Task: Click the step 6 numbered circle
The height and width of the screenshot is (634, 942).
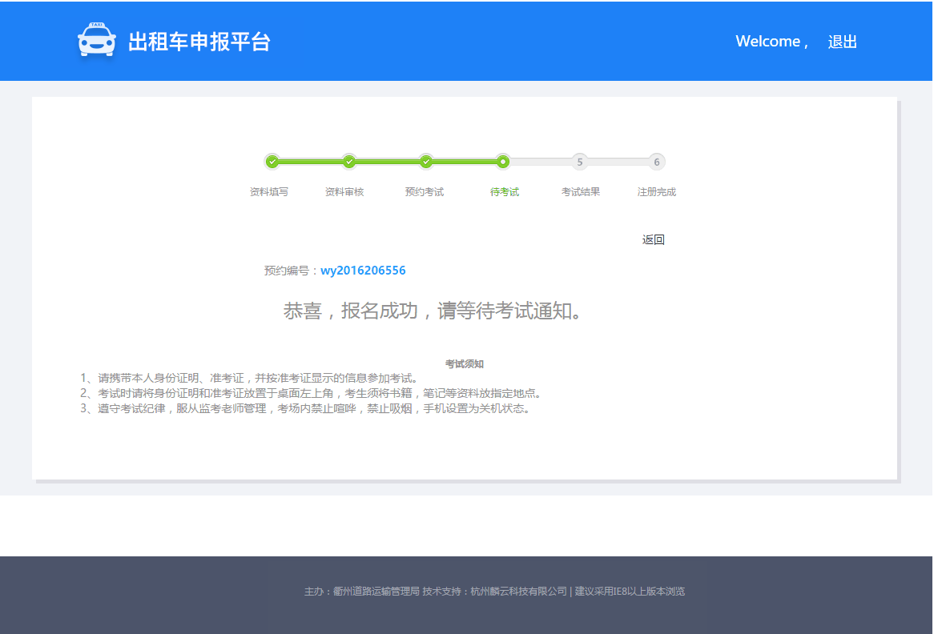Action: click(657, 162)
